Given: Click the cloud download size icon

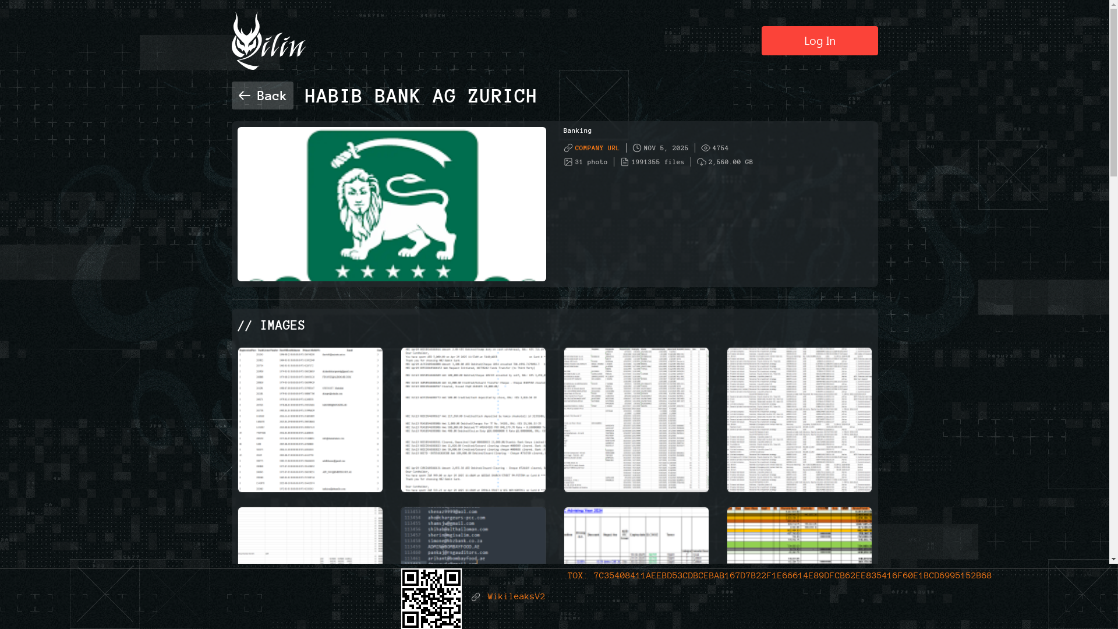Looking at the screenshot, I should click(702, 162).
